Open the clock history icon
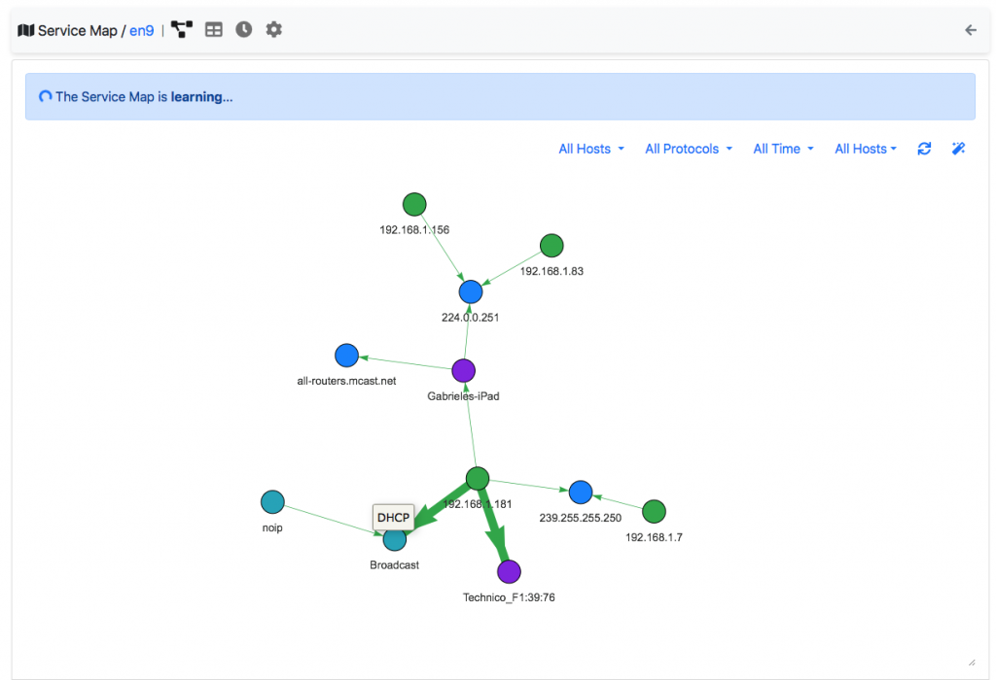The height and width of the screenshot is (680, 996). coord(244,29)
